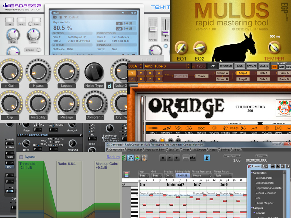
Task: Collapse the Generators tree node
Action: 252,173
